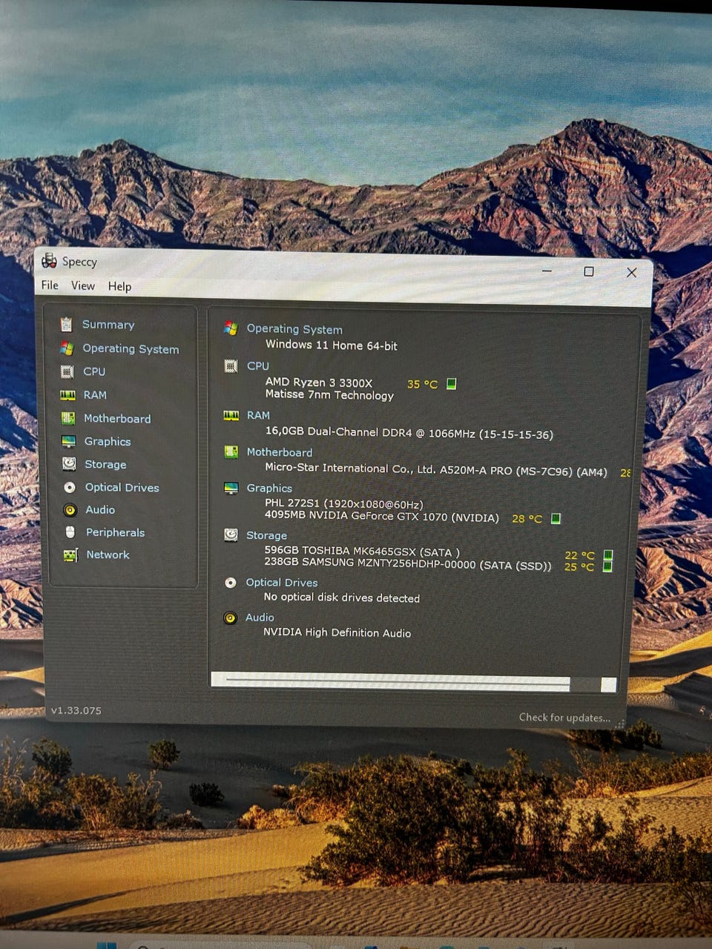The width and height of the screenshot is (712, 949).
Task: Open the Help menu
Action: click(119, 286)
